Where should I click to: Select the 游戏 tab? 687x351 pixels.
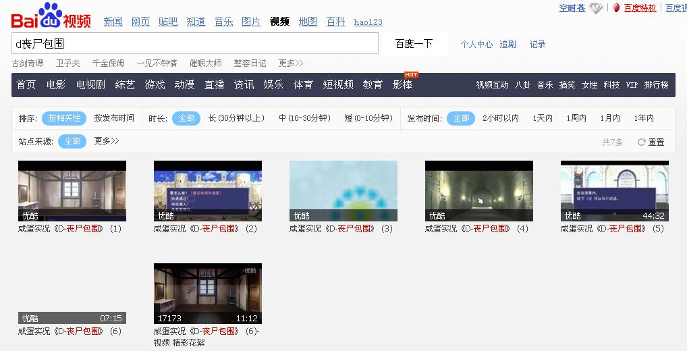155,84
